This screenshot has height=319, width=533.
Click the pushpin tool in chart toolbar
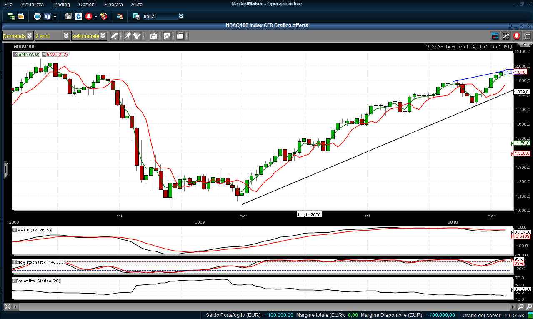click(128, 36)
